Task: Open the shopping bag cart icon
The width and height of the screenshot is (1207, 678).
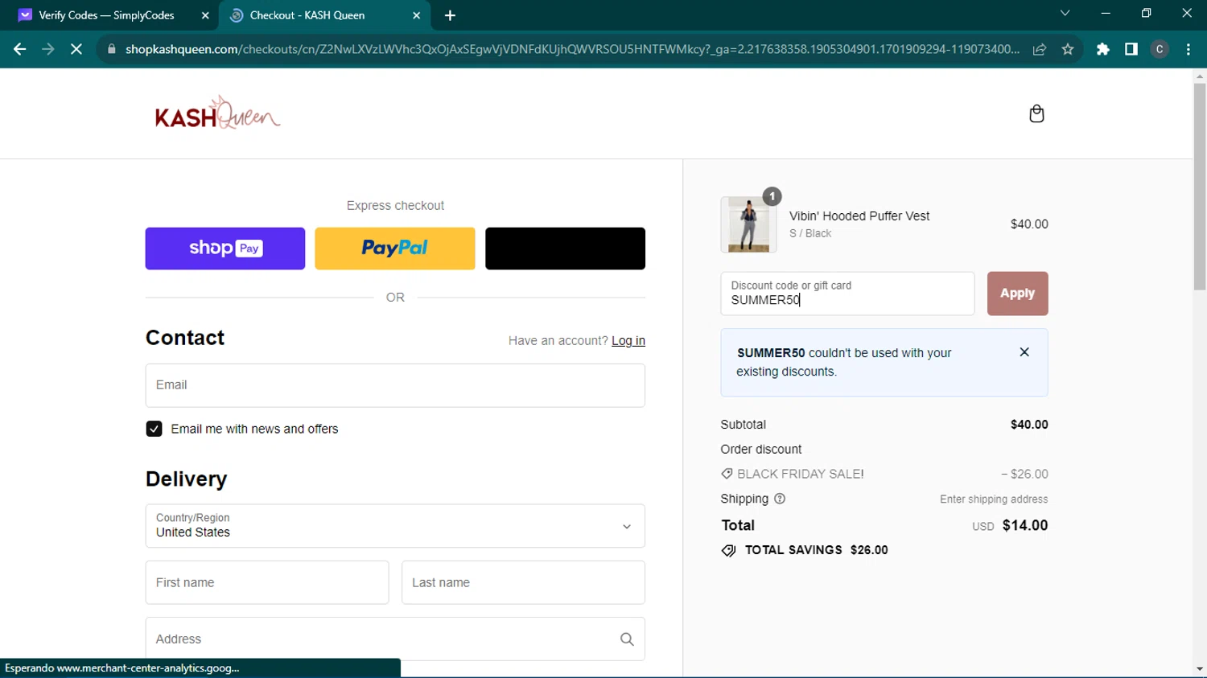Action: 1036,113
